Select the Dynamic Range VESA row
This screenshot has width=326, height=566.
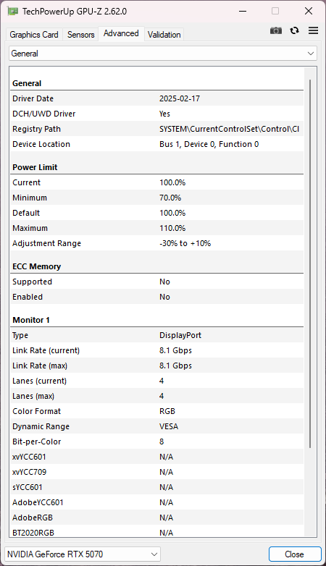tap(157, 426)
